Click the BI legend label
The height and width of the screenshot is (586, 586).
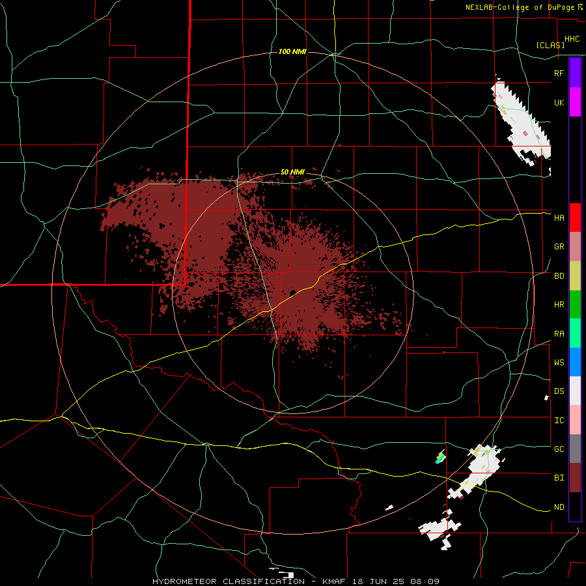pyautogui.click(x=559, y=478)
